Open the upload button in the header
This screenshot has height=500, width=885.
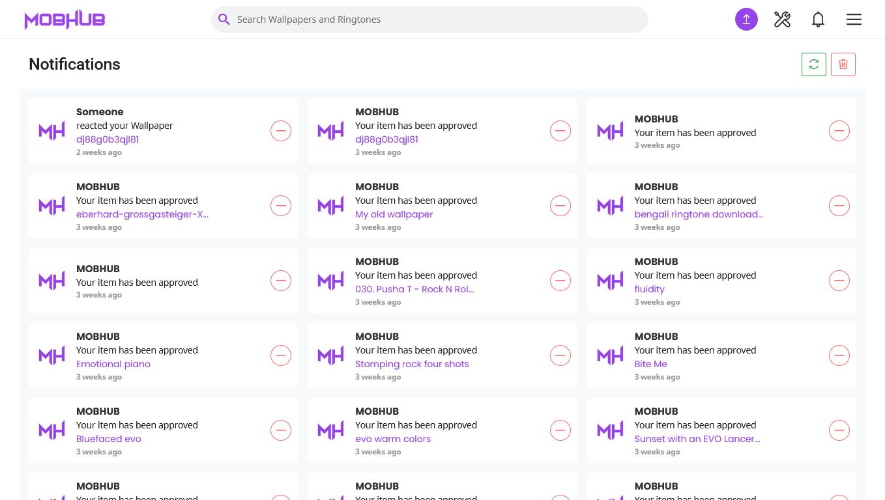(746, 20)
